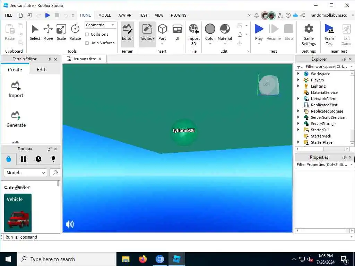
Task: Switch to the TEST ribbon tab
Action: click(143, 15)
